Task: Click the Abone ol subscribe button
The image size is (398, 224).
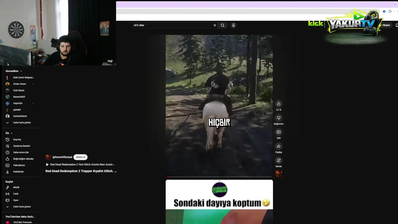Action: (x=80, y=157)
